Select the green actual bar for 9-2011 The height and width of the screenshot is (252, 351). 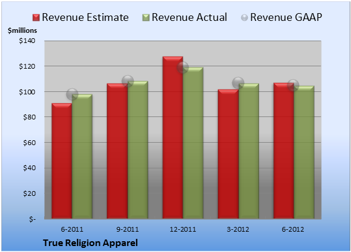point(138,150)
